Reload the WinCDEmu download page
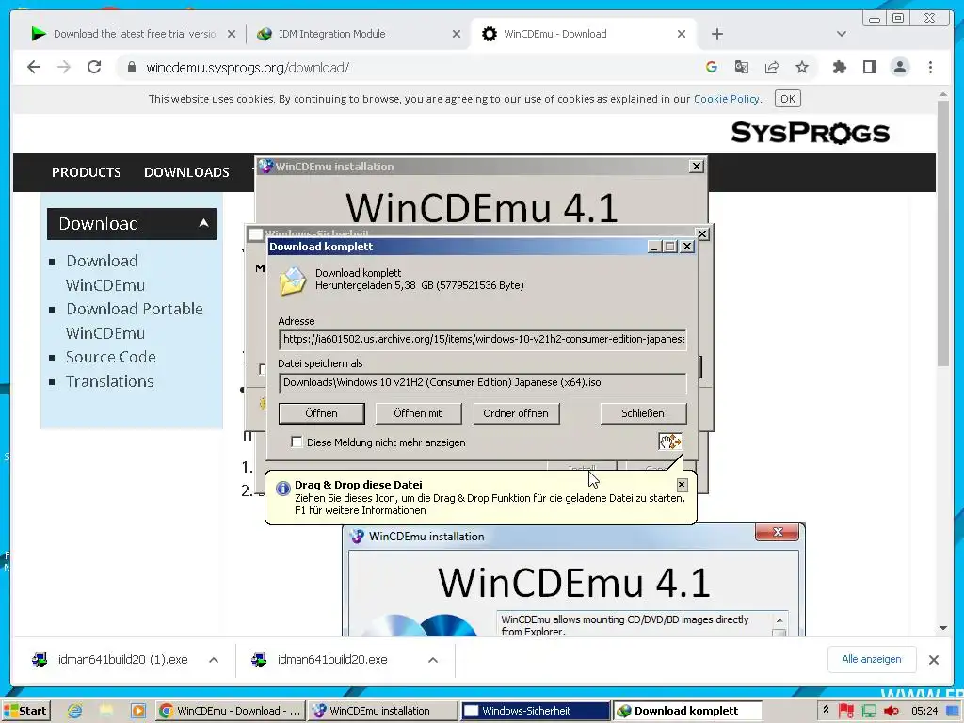The height and width of the screenshot is (723, 964). tap(94, 67)
